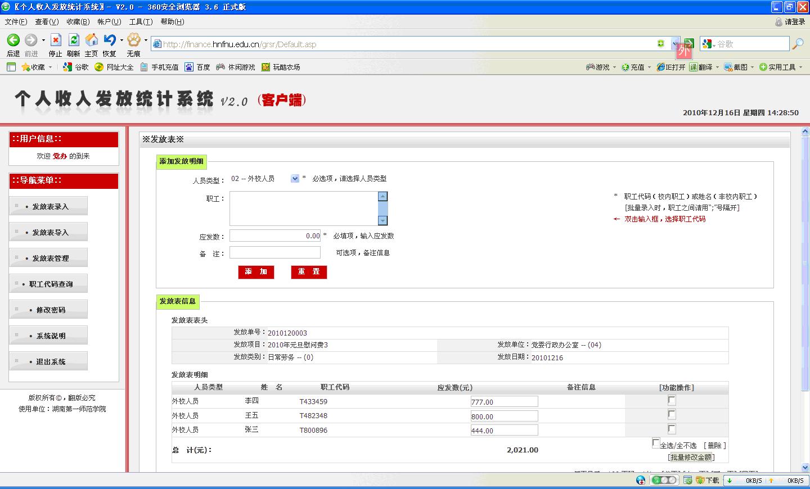Click the 批量修改金额 button

691,458
